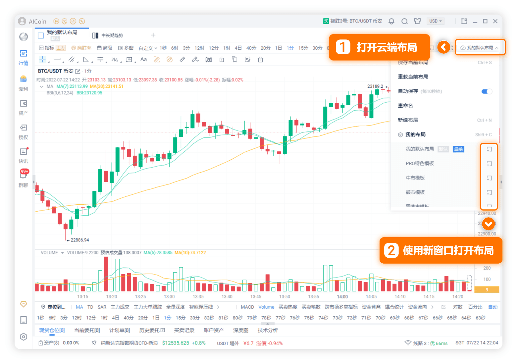
Task: Switch to the 深度图 tab
Action: 241,330
